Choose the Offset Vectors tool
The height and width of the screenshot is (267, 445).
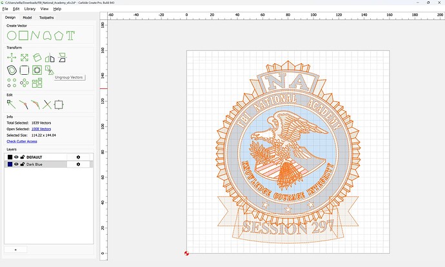tap(12, 70)
